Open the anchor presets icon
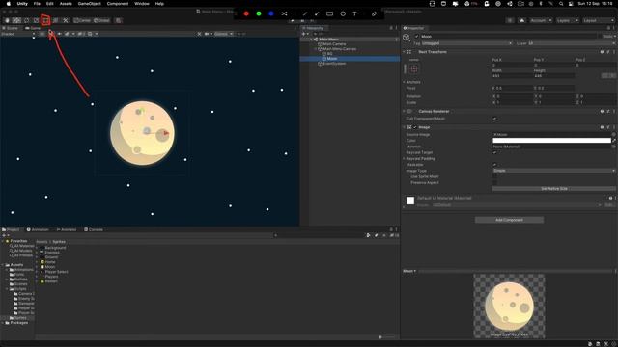Screen dimensions: 618x347 pyautogui.click(x=413, y=68)
